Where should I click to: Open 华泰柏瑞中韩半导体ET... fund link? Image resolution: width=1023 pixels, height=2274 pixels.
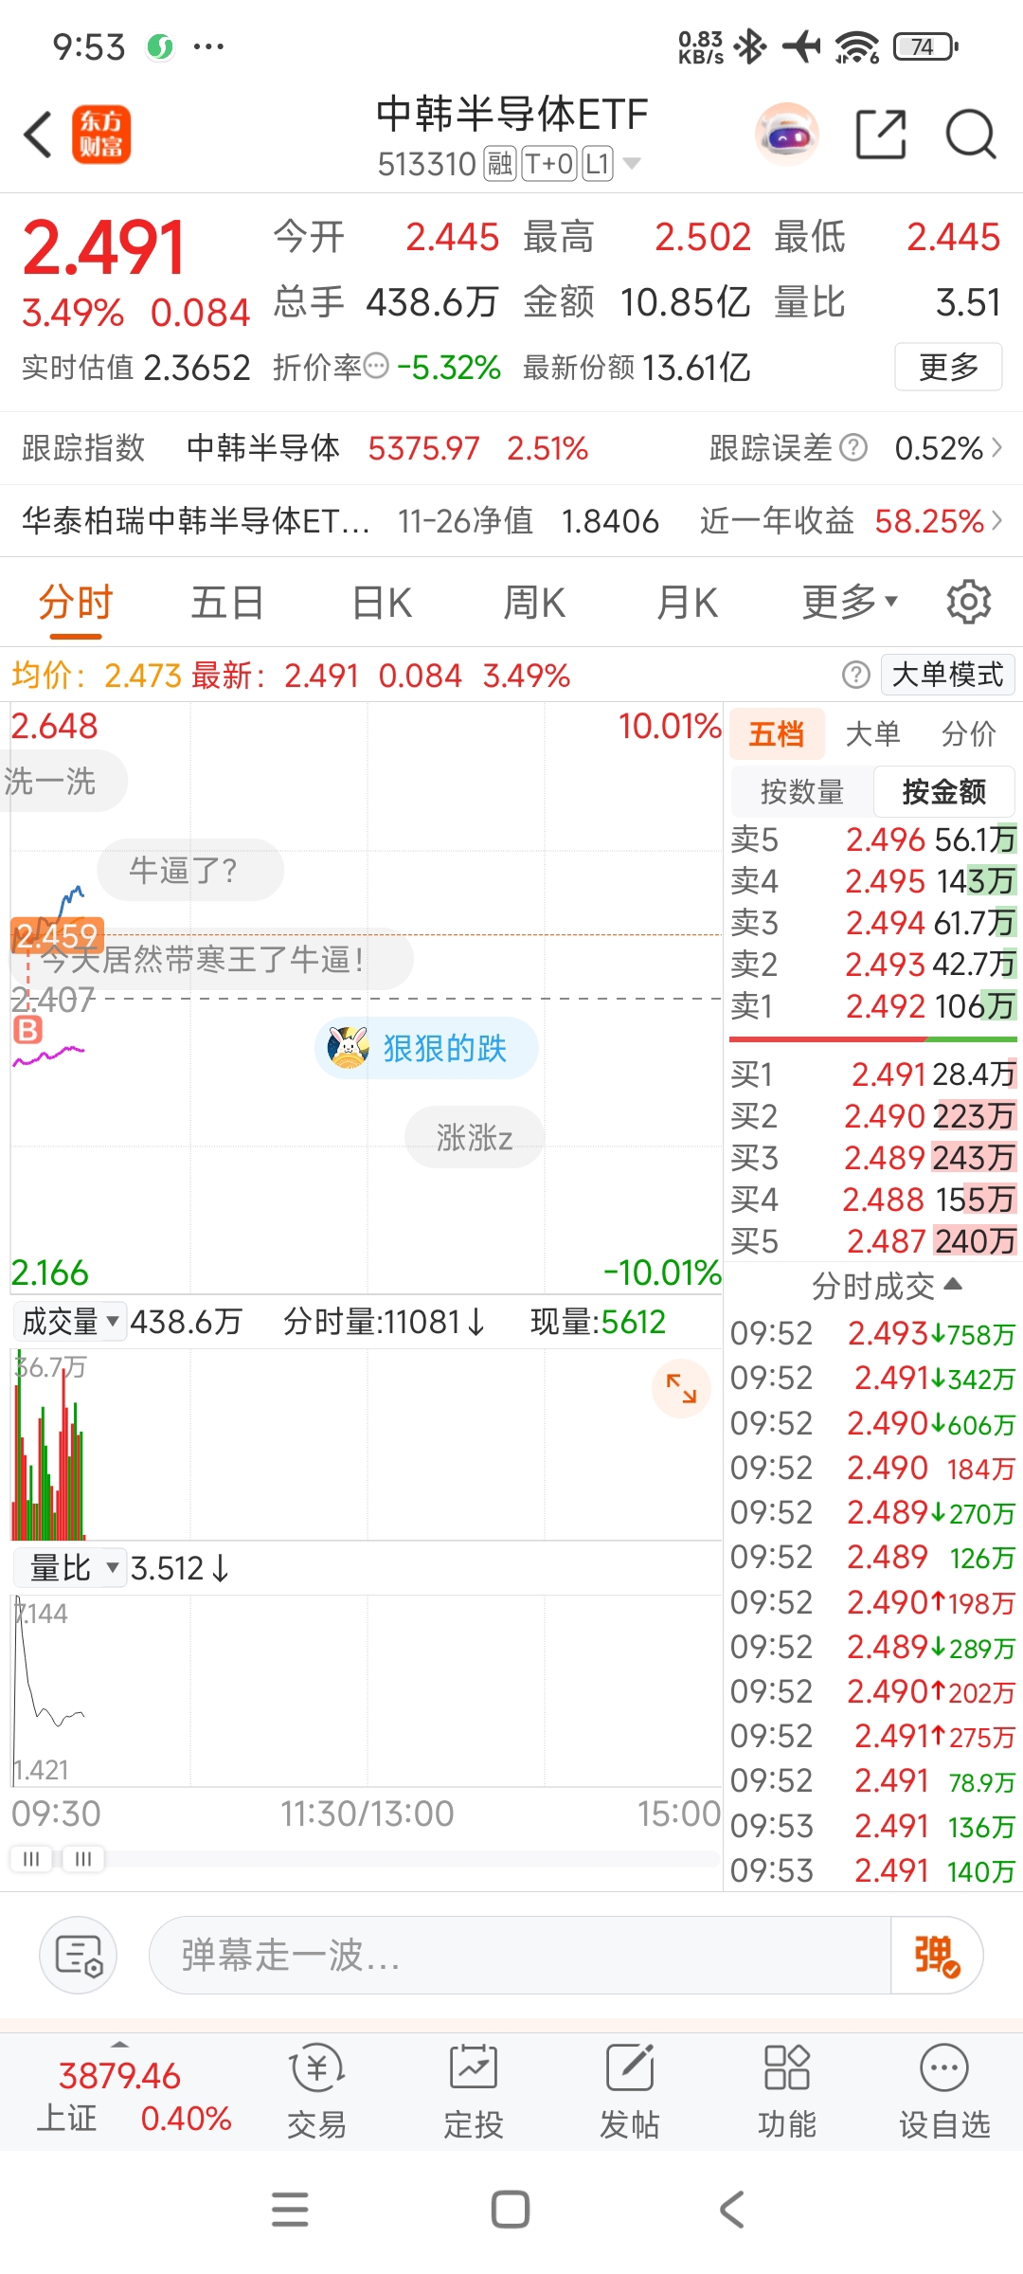click(196, 520)
